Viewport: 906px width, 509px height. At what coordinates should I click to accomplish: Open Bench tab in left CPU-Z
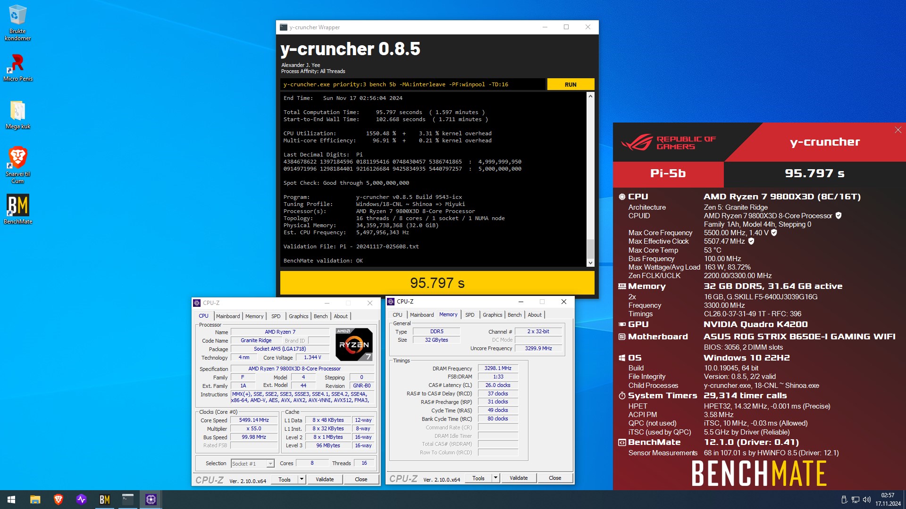pyautogui.click(x=321, y=316)
